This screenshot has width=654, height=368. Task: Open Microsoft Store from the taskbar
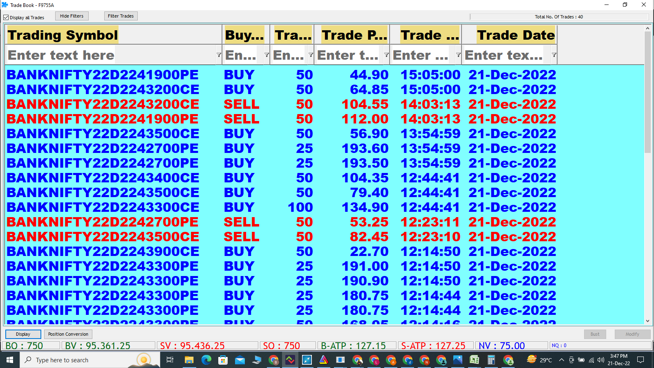click(x=223, y=360)
